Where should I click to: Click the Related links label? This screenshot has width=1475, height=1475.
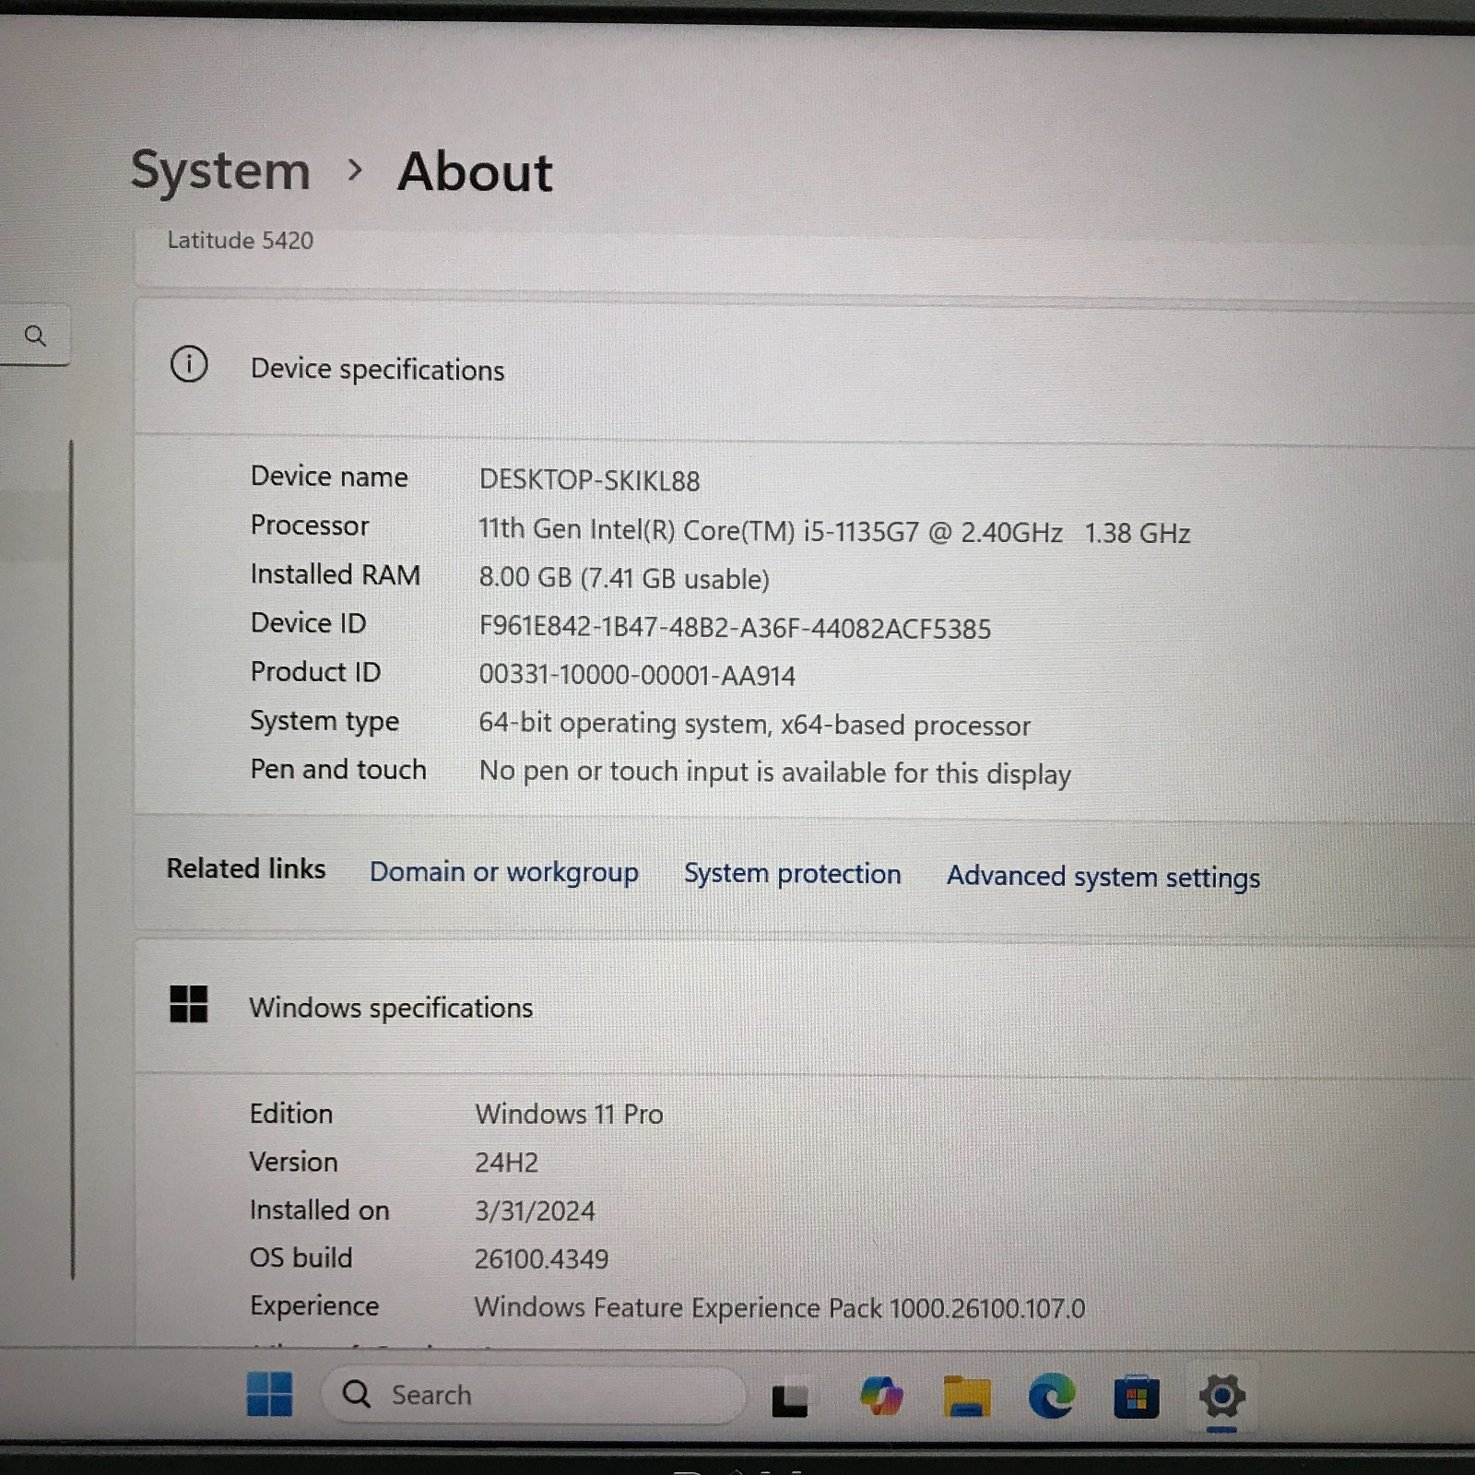[x=246, y=868]
